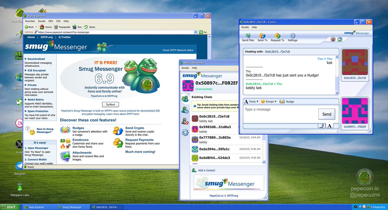Click the Request Tx icon in Convo toolbar
388x210 pixels.
tap(277, 35)
